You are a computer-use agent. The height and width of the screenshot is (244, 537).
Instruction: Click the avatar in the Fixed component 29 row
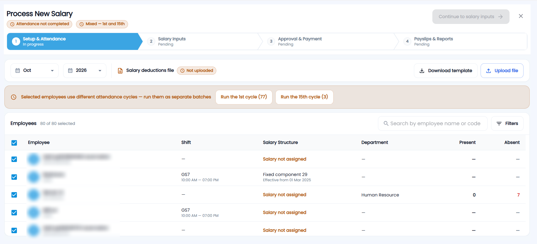pos(33,177)
